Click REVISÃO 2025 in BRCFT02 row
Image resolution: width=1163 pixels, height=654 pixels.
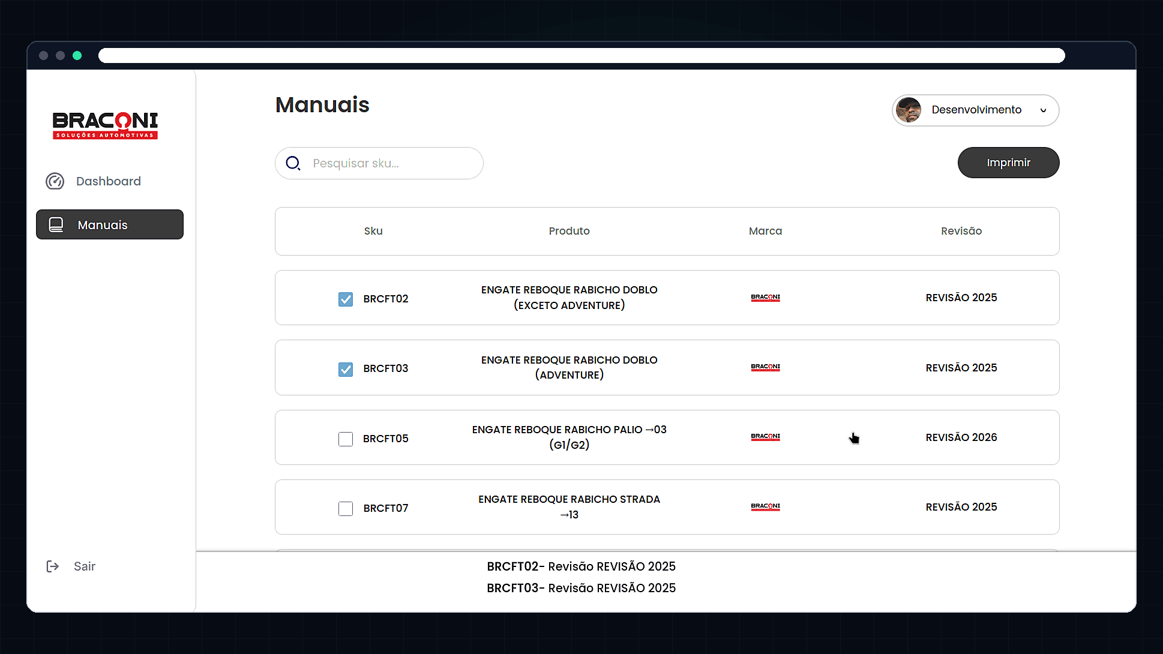pos(961,298)
